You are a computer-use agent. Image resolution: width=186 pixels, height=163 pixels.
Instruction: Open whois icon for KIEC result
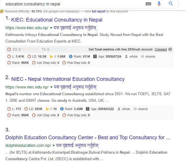pyautogui.click(x=126, y=56)
